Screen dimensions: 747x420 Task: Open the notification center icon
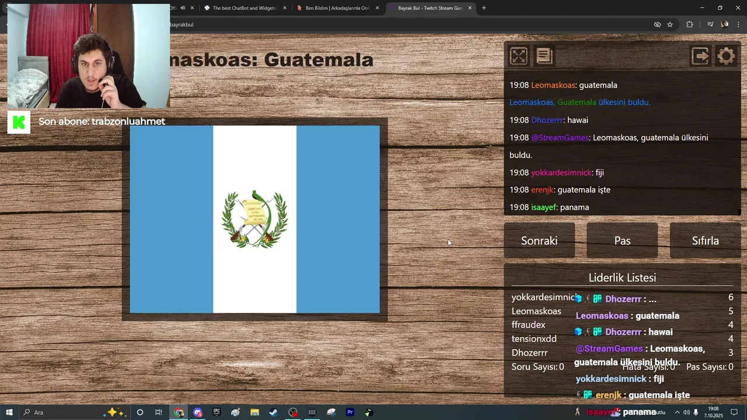[x=734, y=412]
